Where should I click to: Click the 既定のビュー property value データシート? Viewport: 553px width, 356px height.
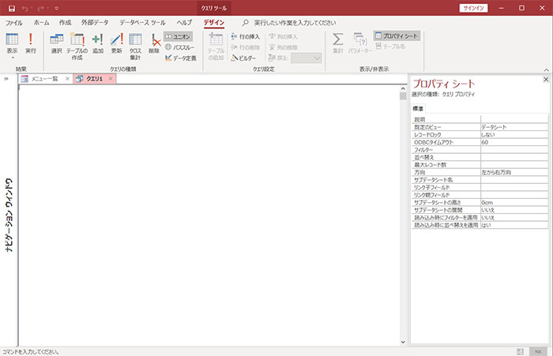click(513, 126)
